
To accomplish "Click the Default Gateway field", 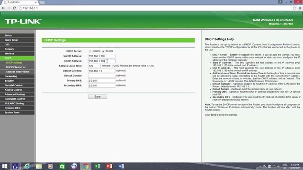I will 102,71.
